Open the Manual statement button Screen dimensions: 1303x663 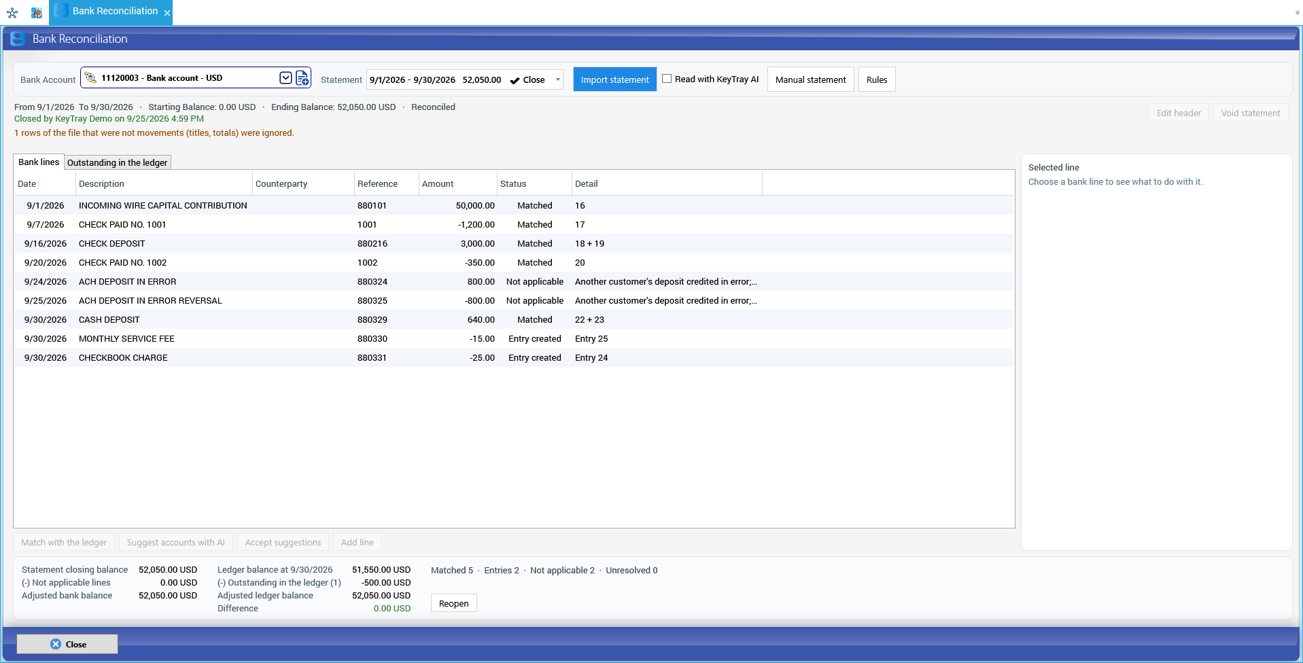[x=811, y=79]
